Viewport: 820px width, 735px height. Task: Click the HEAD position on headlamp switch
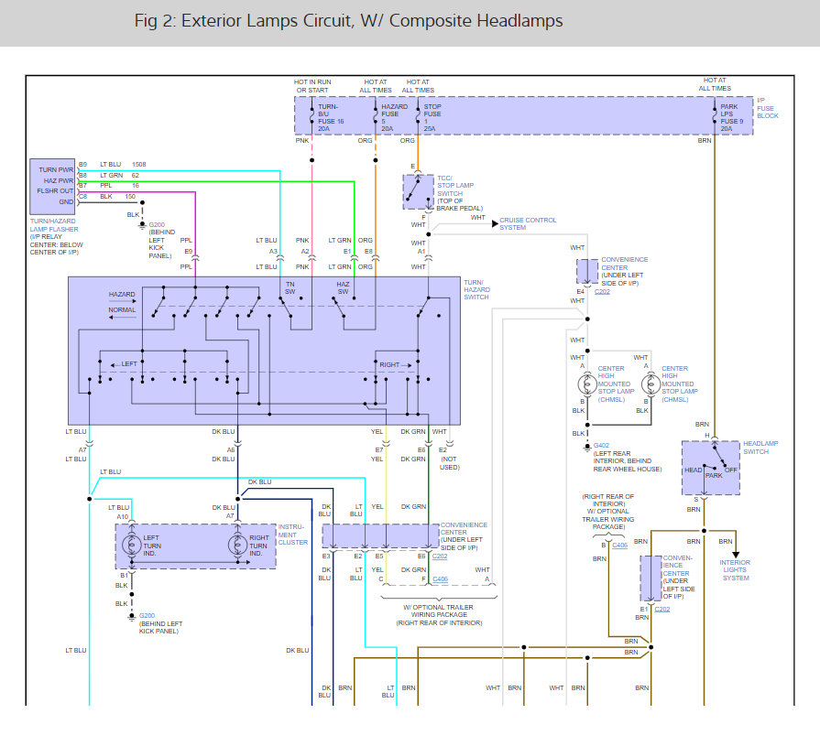(x=694, y=470)
